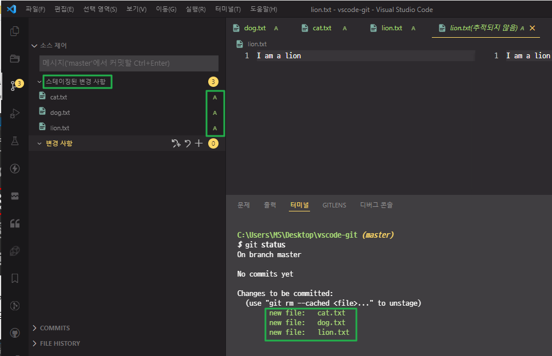Click lion.txt breadcrumb file icon
The image size is (552, 356).
[x=239, y=44]
